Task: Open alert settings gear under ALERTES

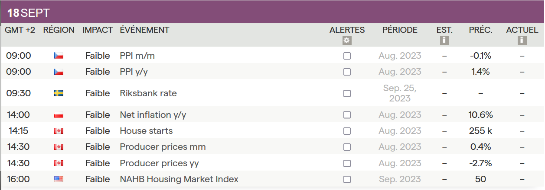Action: click(347, 40)
